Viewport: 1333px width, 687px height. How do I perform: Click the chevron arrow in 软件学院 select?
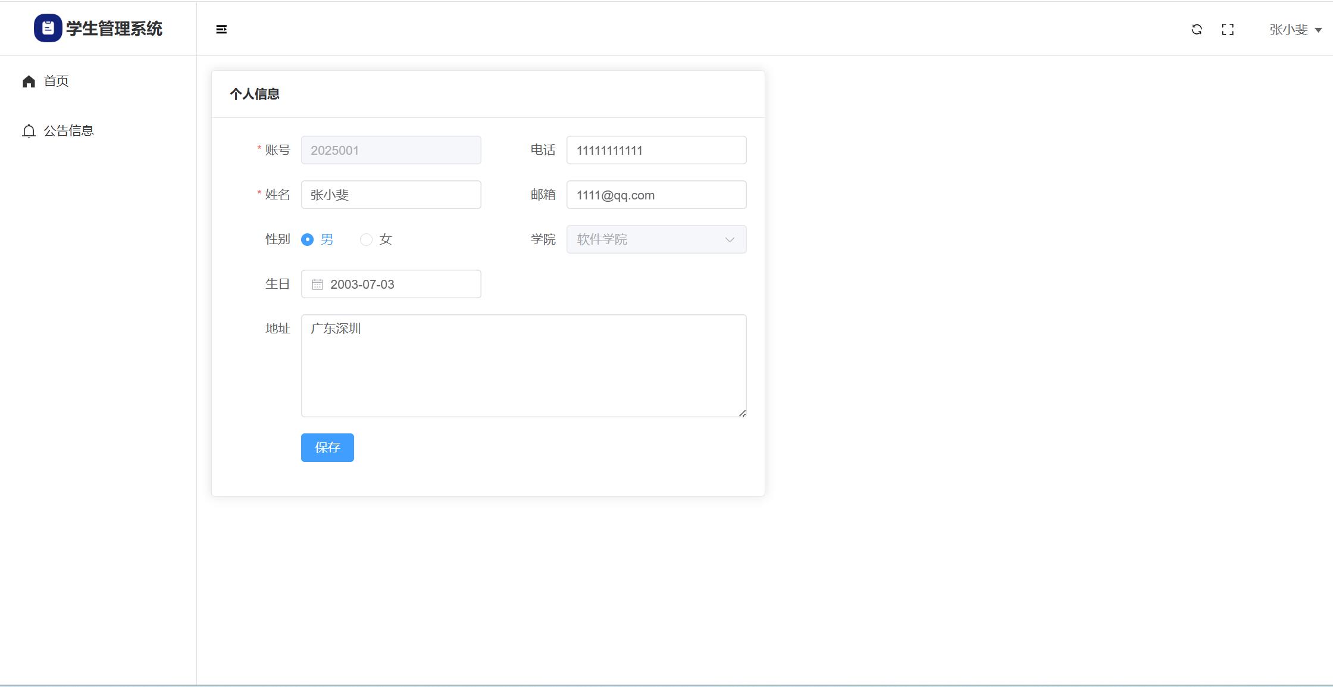click(730, 239)
